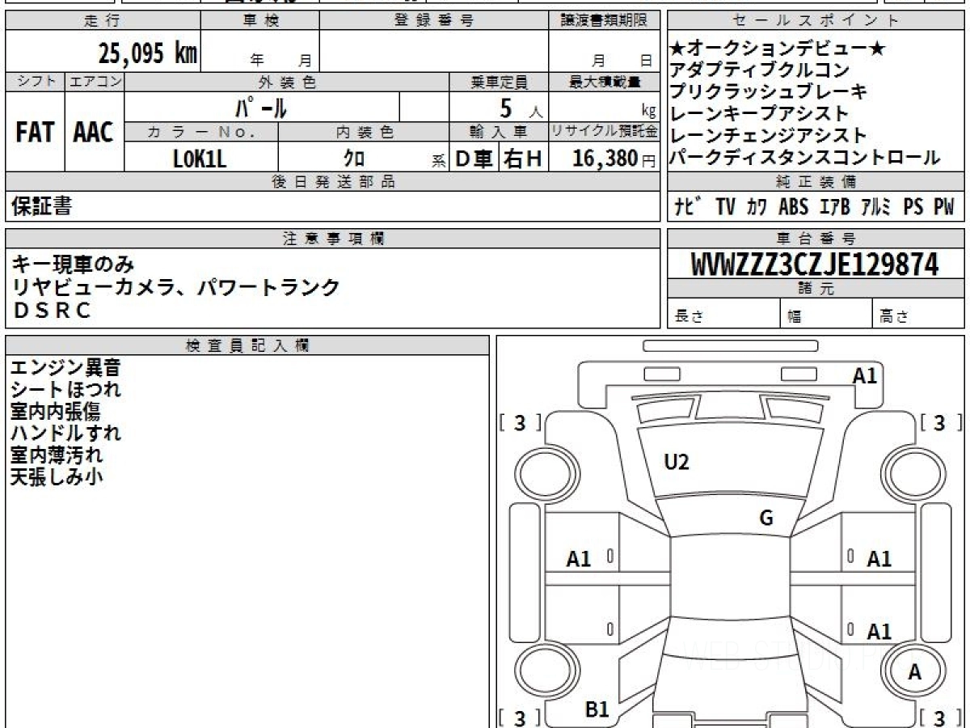Screen dimensions: 970x728
Task: Click the 純正装備 header
Action: click(x=816, y=182)
